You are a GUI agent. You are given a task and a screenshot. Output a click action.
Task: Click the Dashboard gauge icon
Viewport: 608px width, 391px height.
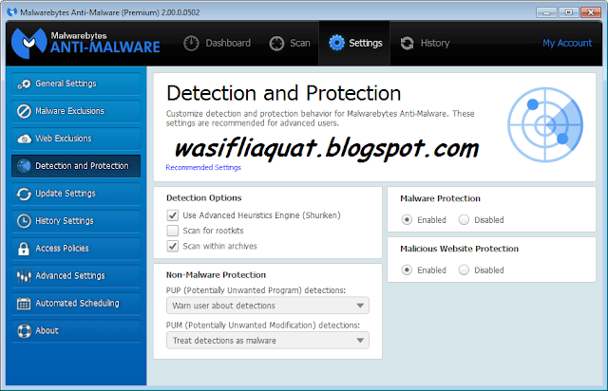pyautogui.click(x=191, y=43)
